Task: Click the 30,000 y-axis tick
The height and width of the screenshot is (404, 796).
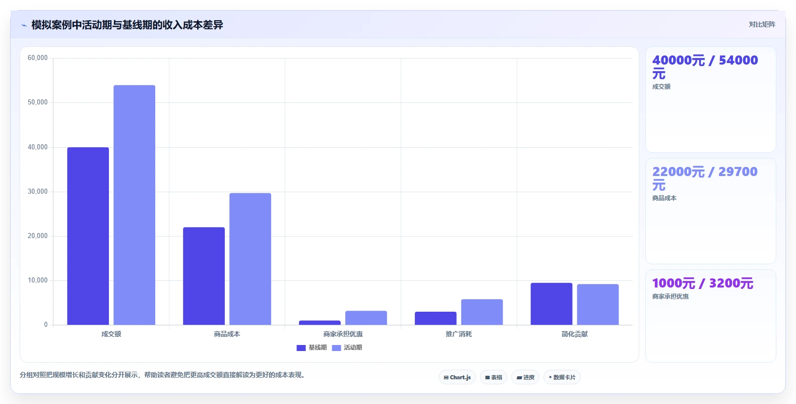Action: coord(38,192)
